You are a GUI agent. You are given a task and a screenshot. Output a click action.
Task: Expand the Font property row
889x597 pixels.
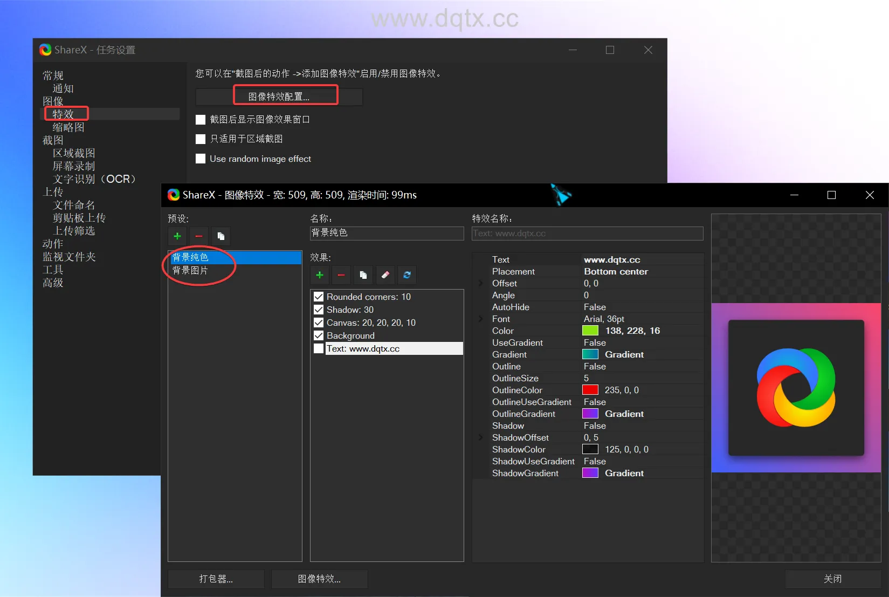coord(481,319)
